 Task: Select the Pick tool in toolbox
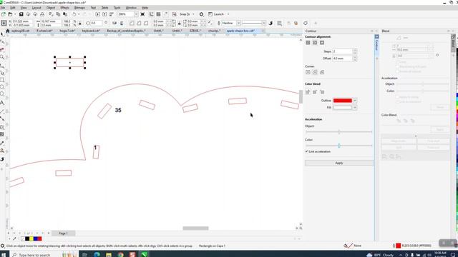tap(2, 34)
